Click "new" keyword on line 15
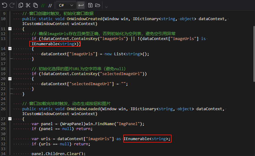Viewport: 255px width, 156px height. pos(108,54)
